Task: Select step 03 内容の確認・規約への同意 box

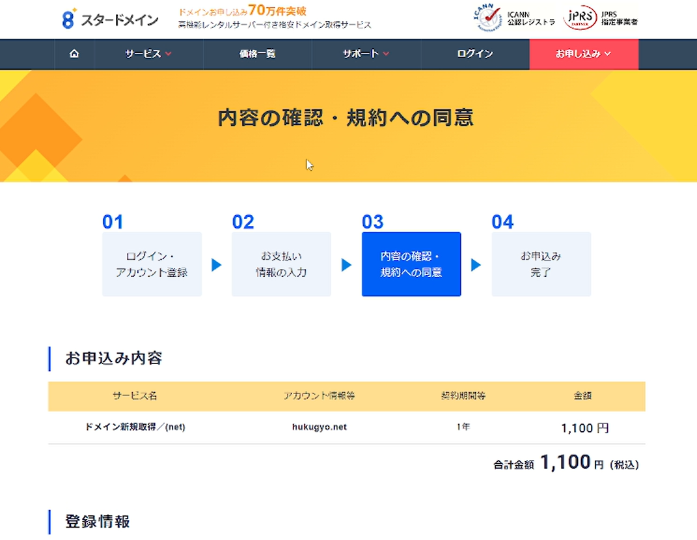Action: click(411, 264)
